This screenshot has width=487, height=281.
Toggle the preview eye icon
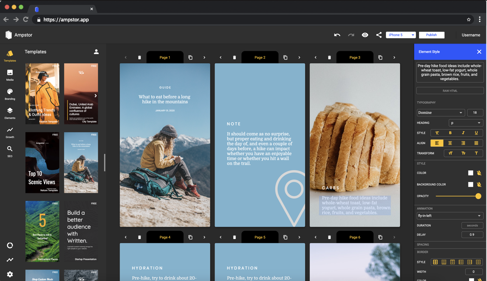(x=365, y=35)
